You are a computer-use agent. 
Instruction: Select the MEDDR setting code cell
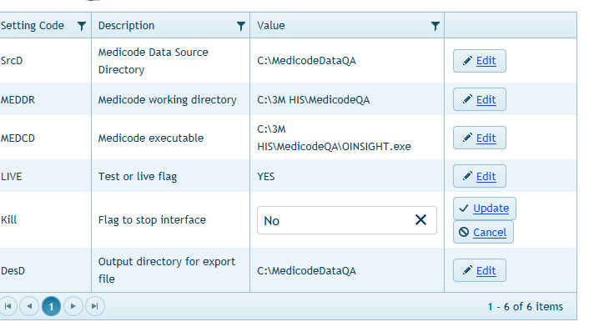point(18,99)
